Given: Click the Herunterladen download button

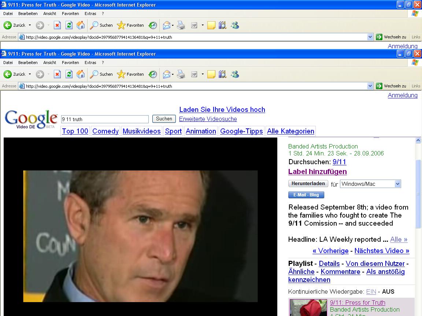Looking at the screenshot, I should pos(308,184).
